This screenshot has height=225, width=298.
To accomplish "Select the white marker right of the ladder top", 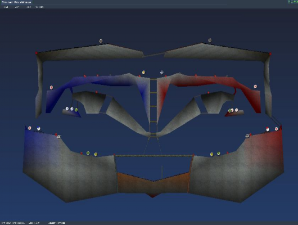I will tap(161, 72).
